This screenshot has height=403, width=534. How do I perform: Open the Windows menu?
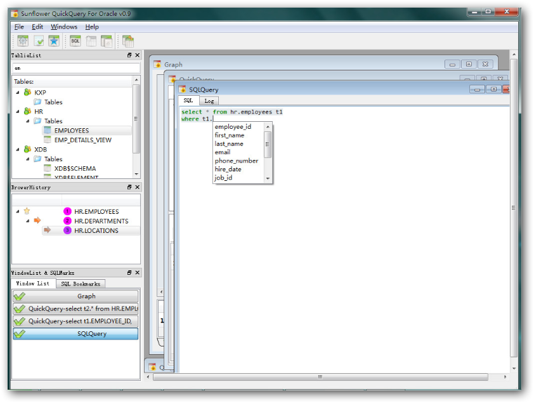64,27
